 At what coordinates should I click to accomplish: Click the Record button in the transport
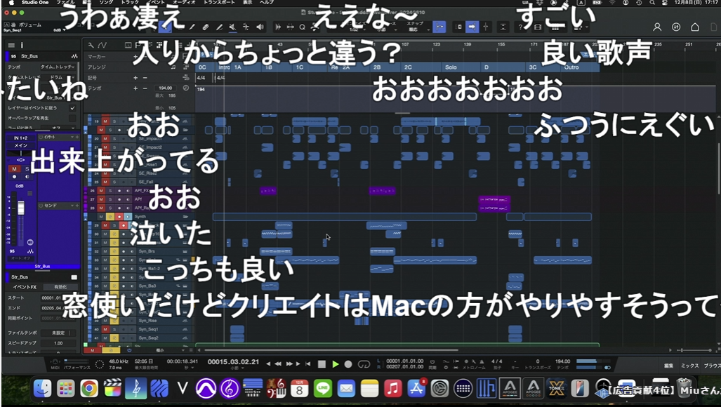(x=349, y=364)
